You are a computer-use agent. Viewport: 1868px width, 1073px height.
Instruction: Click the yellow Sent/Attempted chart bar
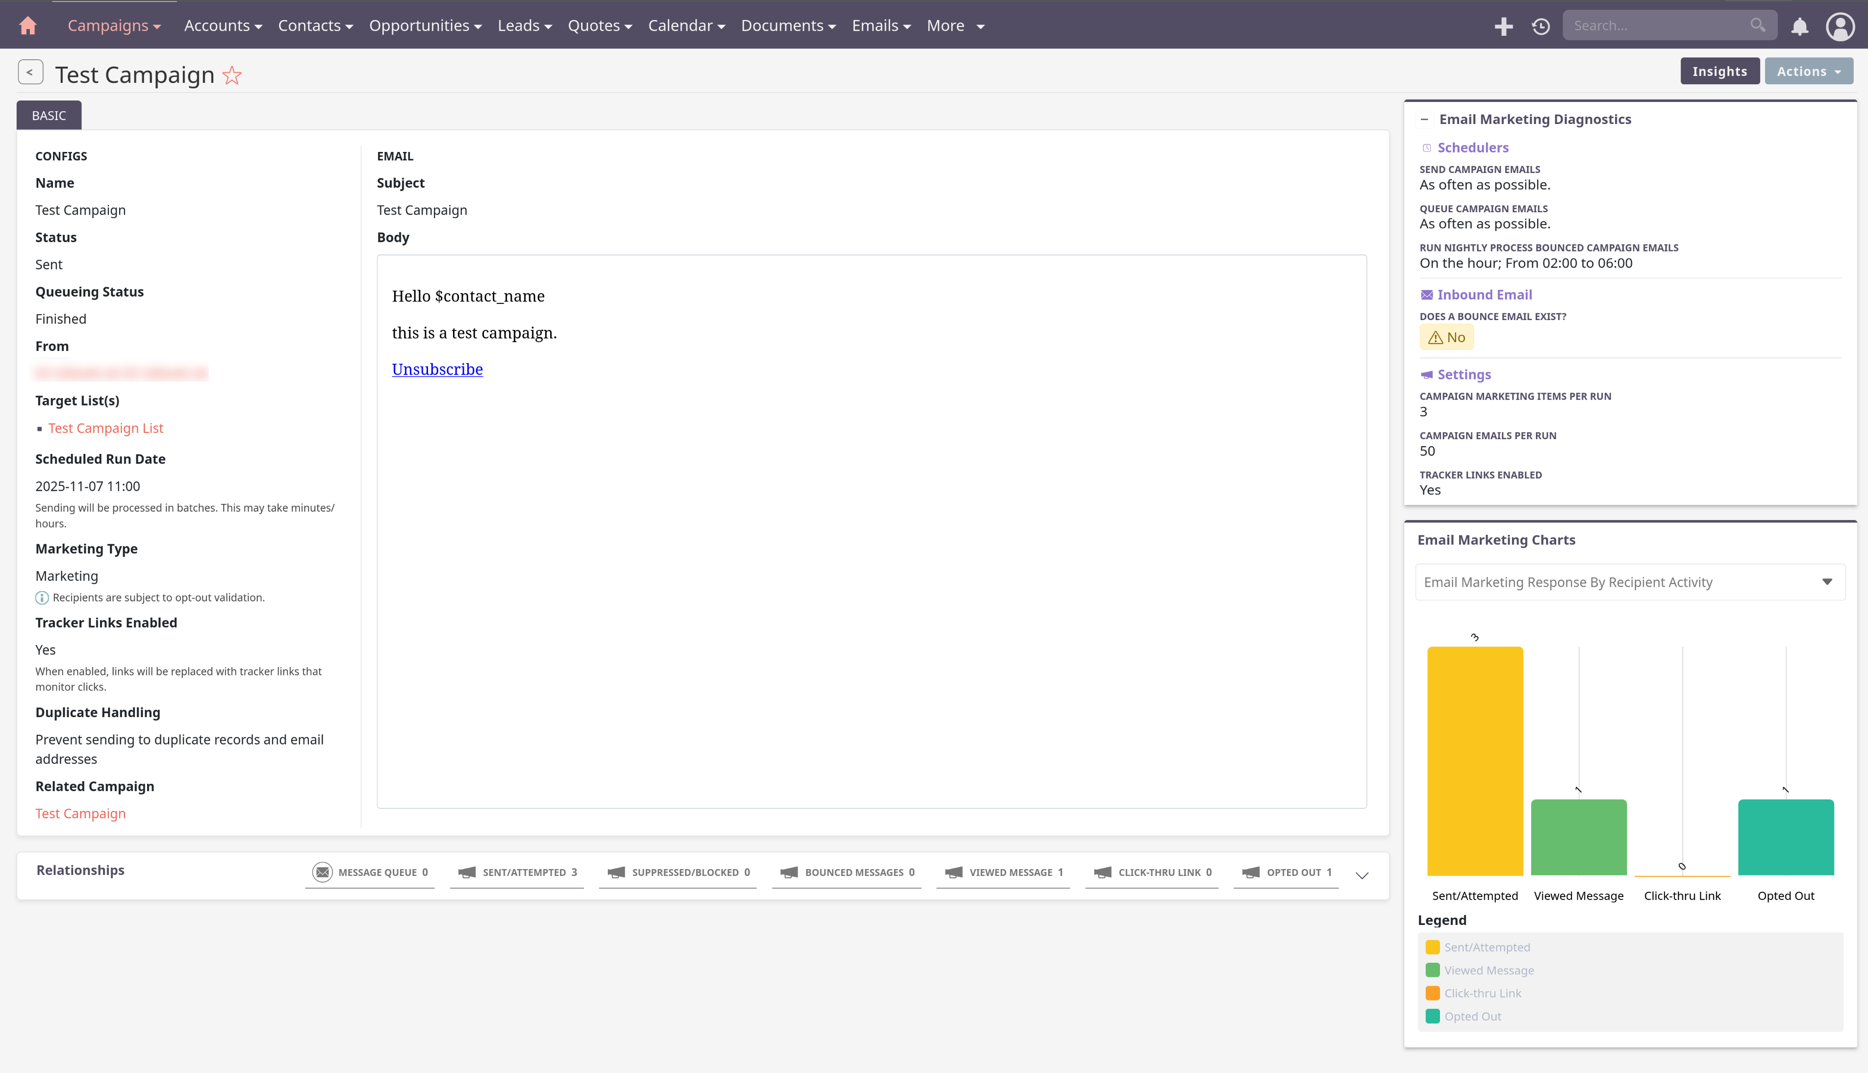(x=1474, y=761)
